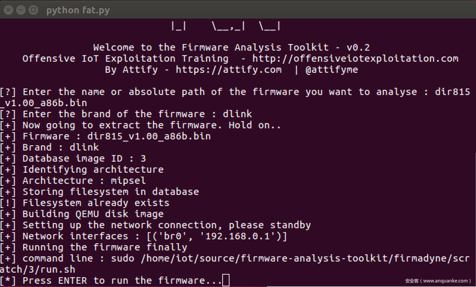
Task: Click the 'Database image ID : 3' line
Action: click(84, 158)
